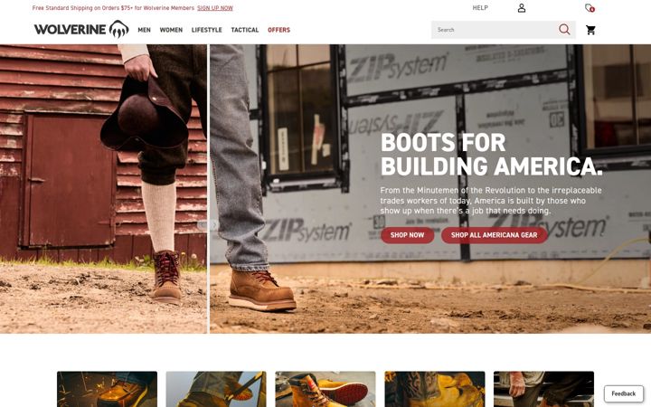The image size is (651, 407).
Task: Click the Free Standard Shipping promo text
Action: pos(113,8)
